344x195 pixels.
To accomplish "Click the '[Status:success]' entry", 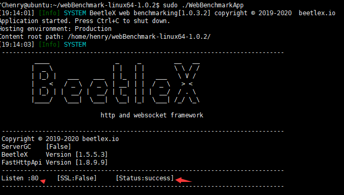I will 145,178.
